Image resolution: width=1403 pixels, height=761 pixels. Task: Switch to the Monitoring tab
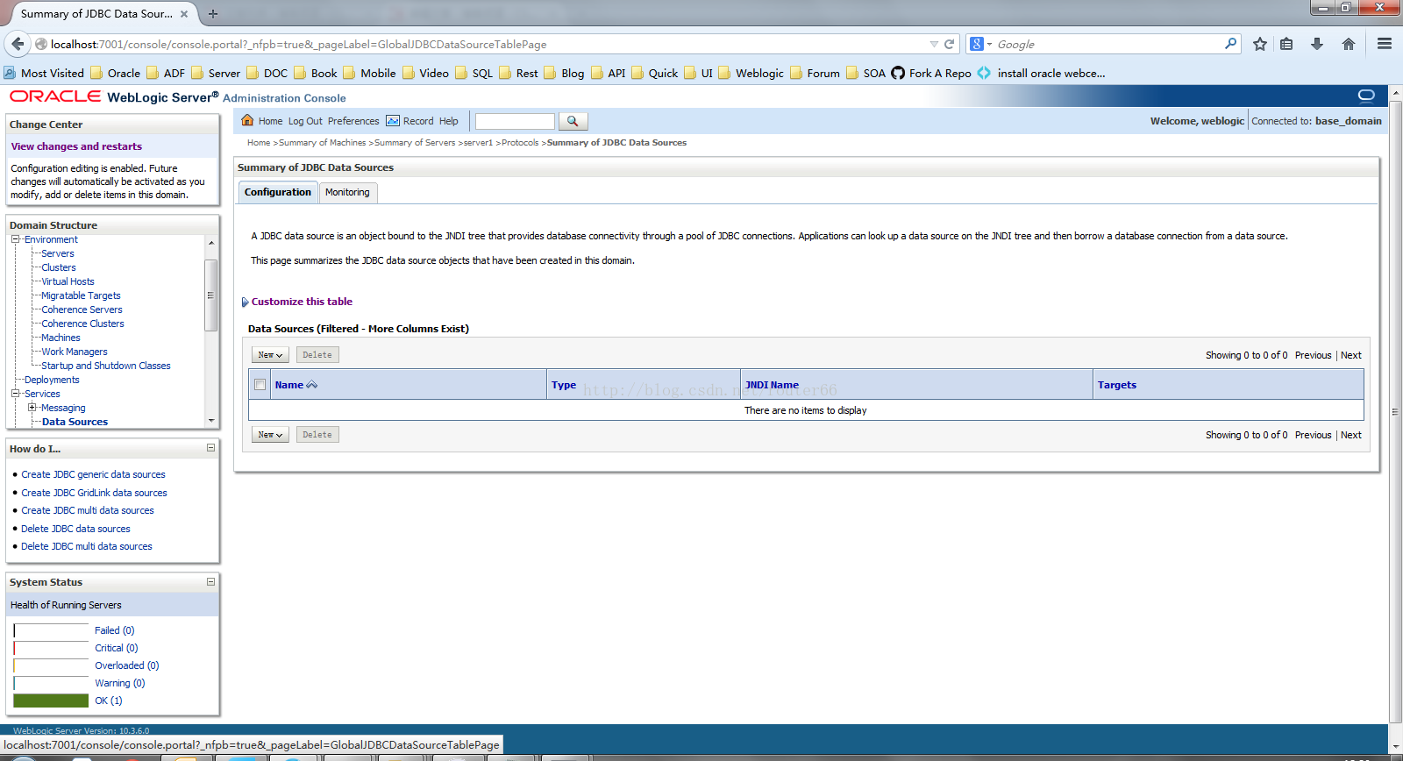(347, 192)
